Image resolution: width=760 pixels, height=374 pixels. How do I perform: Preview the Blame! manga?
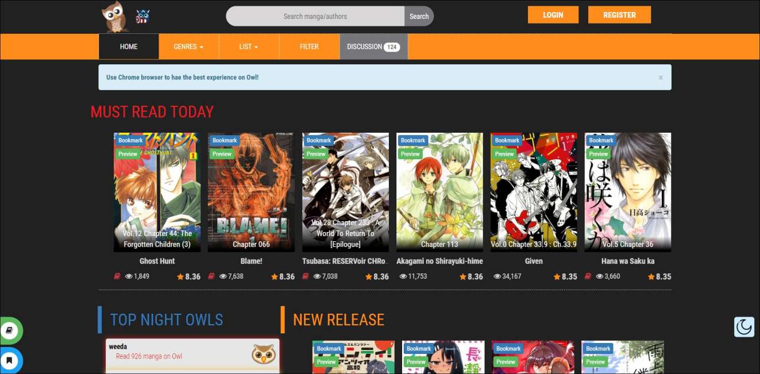(x=222, y=154)
